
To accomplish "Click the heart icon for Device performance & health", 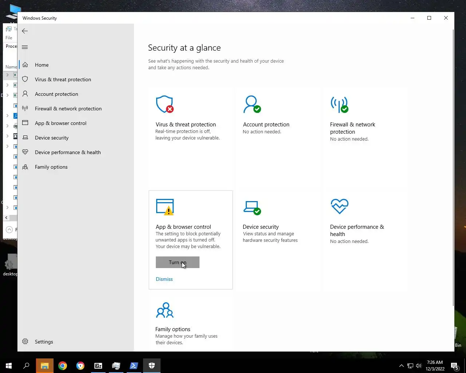I will coord(25,152).
